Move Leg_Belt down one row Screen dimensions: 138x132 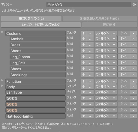pos(90,63)
